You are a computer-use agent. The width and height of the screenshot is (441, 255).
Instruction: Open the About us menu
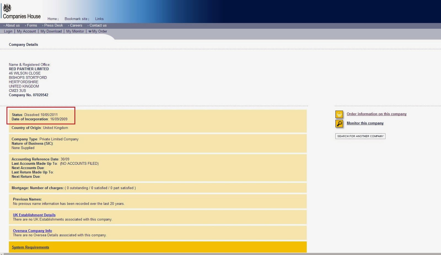tap(13, 25)
